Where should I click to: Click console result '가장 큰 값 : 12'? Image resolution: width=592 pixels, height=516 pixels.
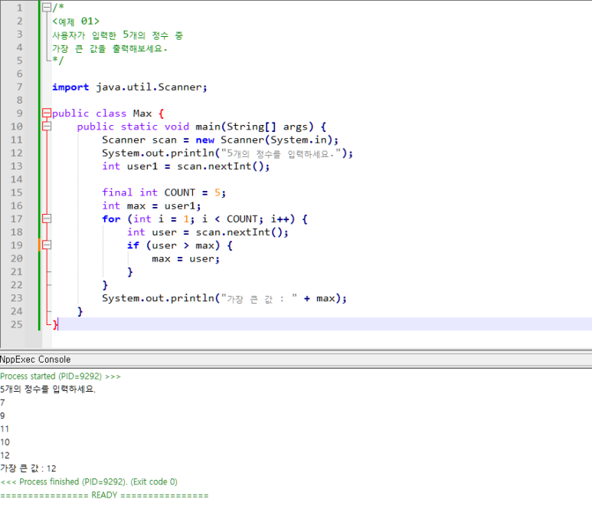tap(28, 468)
